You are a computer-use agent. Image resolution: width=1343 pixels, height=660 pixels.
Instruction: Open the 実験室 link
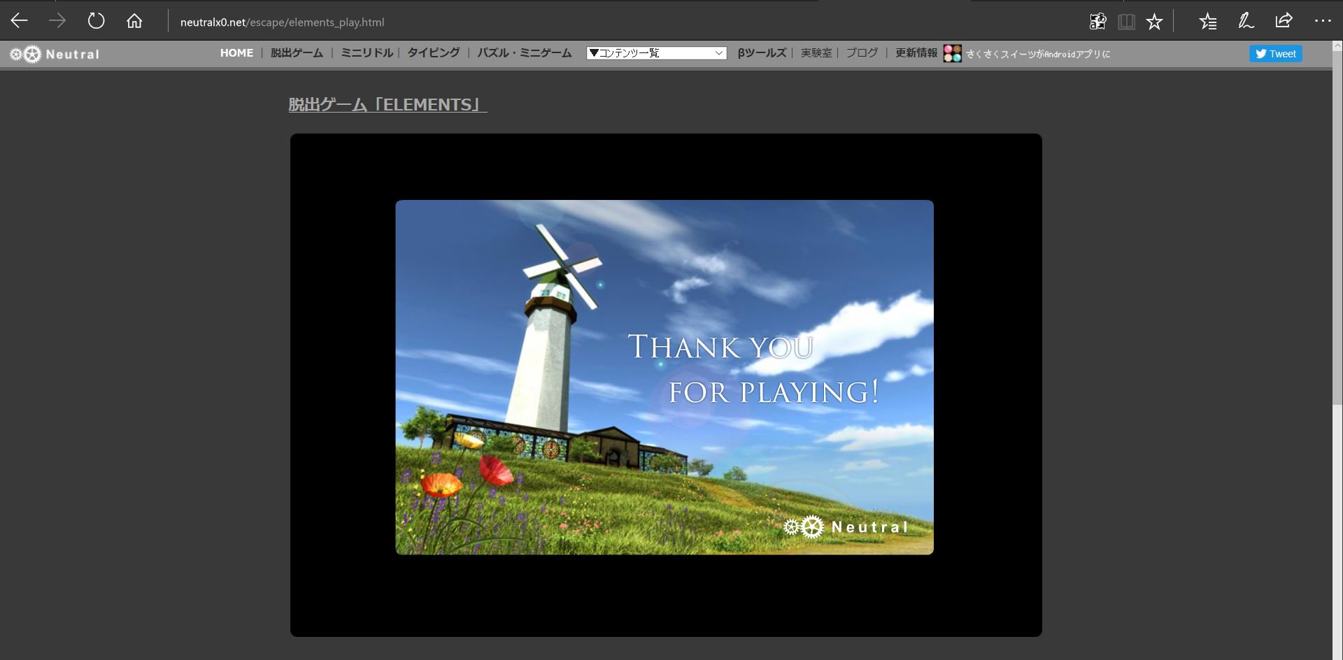pos(816,53)
